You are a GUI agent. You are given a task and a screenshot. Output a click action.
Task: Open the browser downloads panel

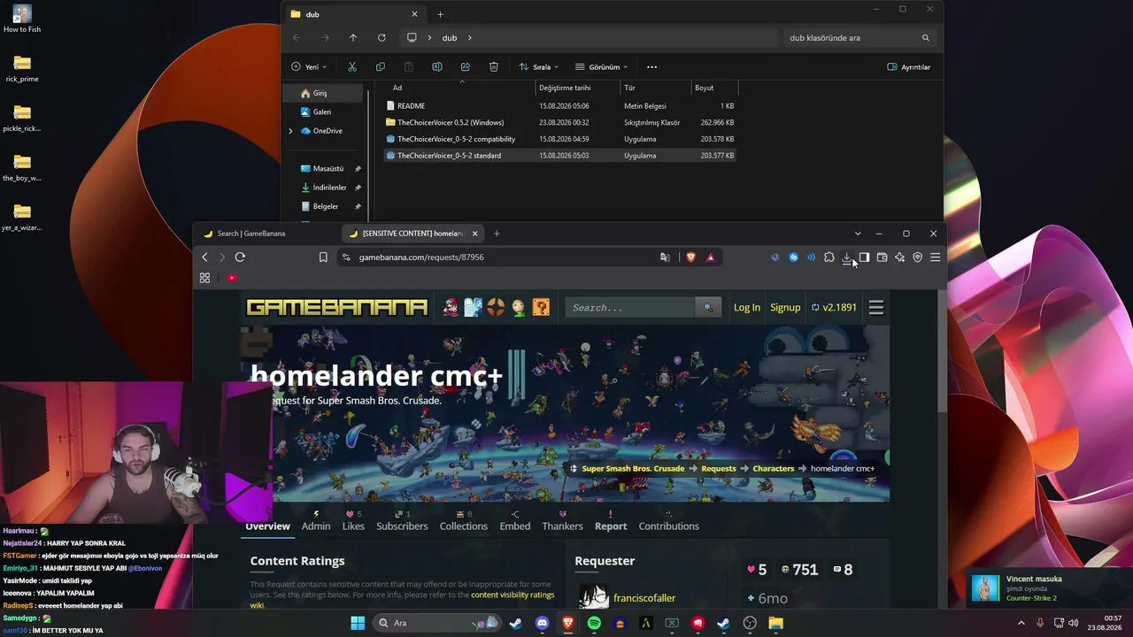(x=847, y=257)
